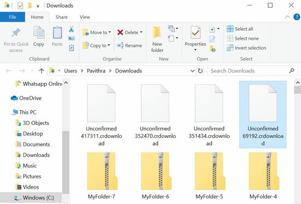Click the Users breadcrumb in address bar
Screen dimensions: 301x204
point(71,71)
